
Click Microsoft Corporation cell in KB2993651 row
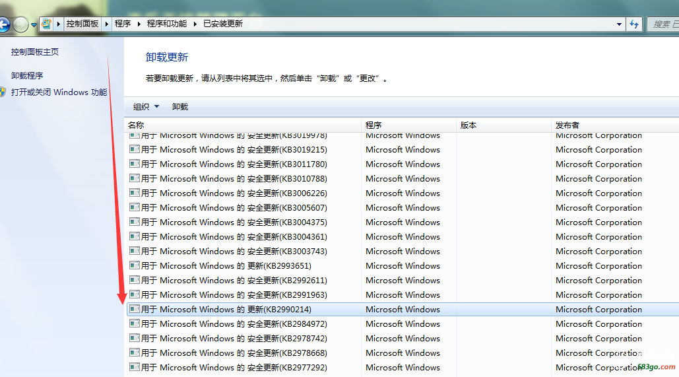pyautogui.click(x=599, y=266)
